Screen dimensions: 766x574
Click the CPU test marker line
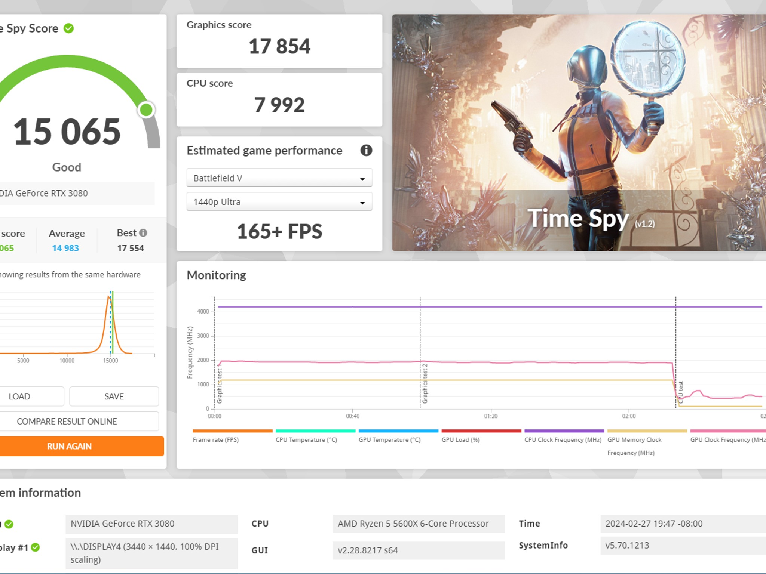click(x=676, y=353)
